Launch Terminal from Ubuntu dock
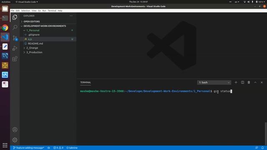 (5, 18)
